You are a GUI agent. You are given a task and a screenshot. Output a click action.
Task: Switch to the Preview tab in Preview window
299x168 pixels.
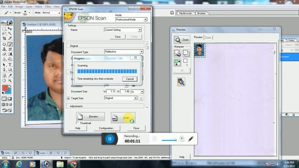(x=198, y=37)
